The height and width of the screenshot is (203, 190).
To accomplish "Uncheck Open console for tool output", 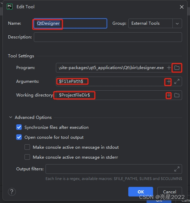I will [19, 137].
